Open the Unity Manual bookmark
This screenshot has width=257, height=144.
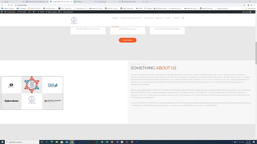pos(65,8)
